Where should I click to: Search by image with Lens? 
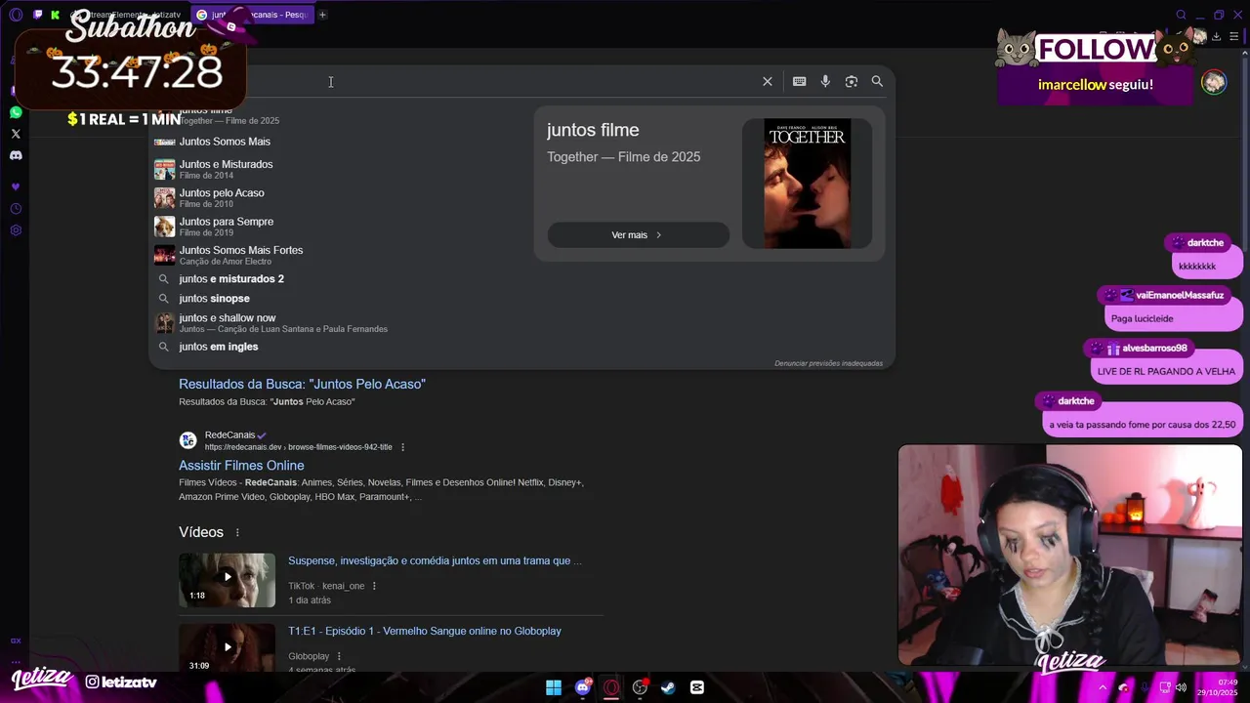852,82
